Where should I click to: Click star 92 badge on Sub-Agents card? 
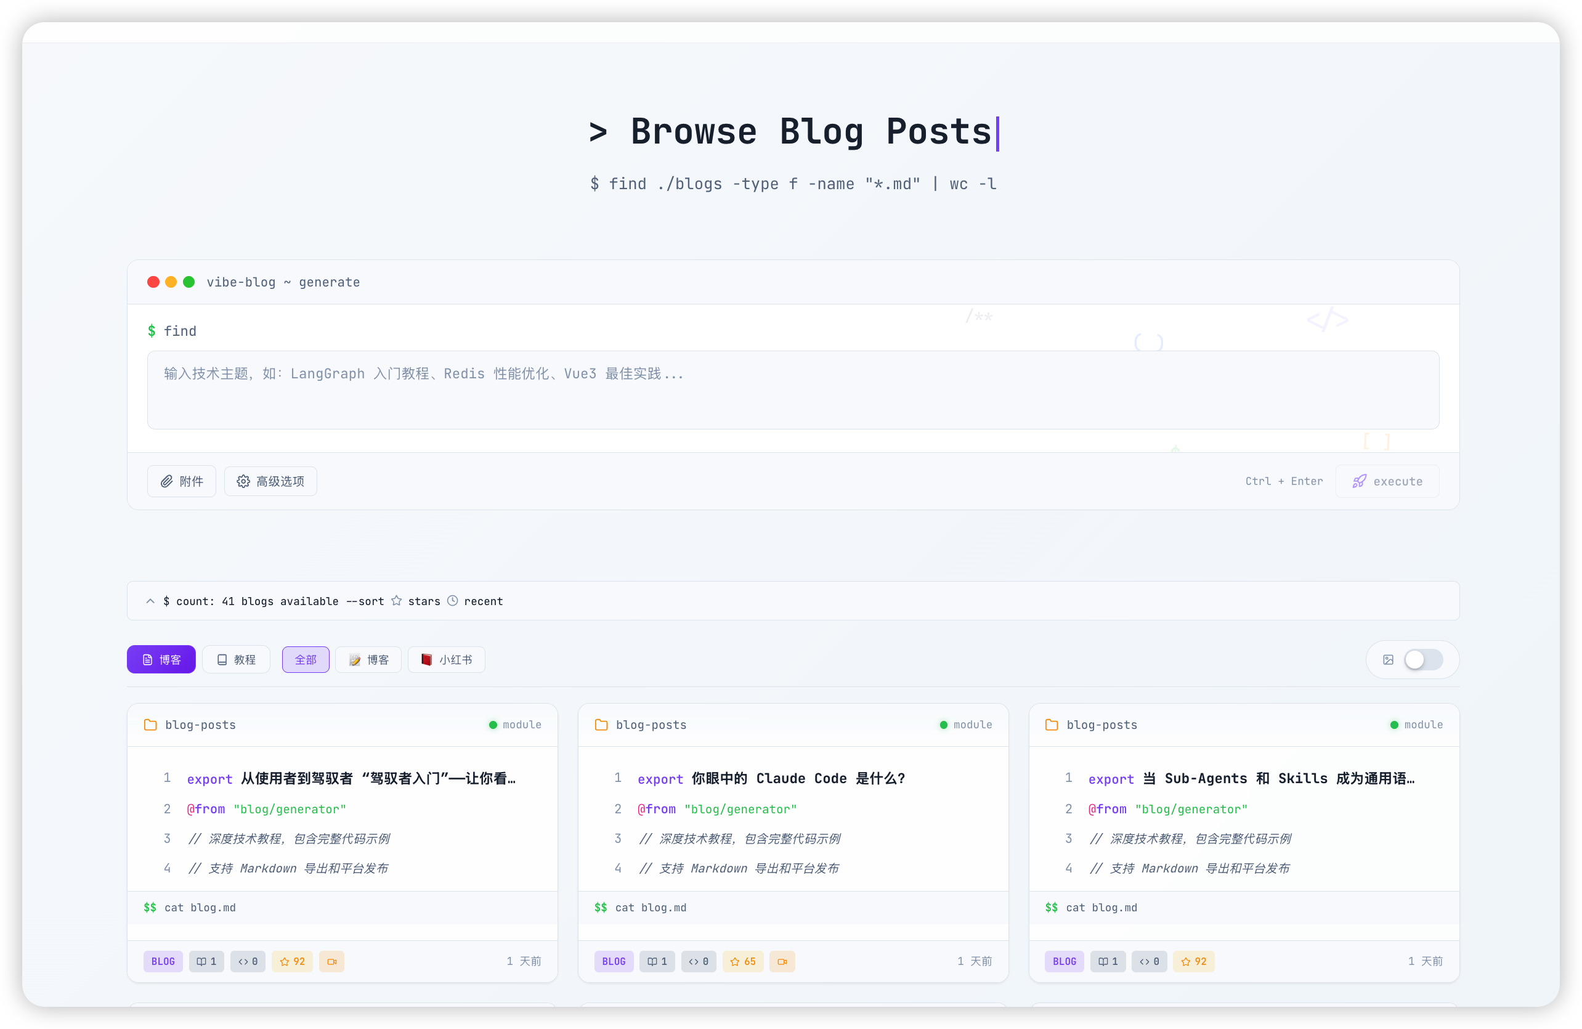pyautogui.click(x=1194, y=961)
